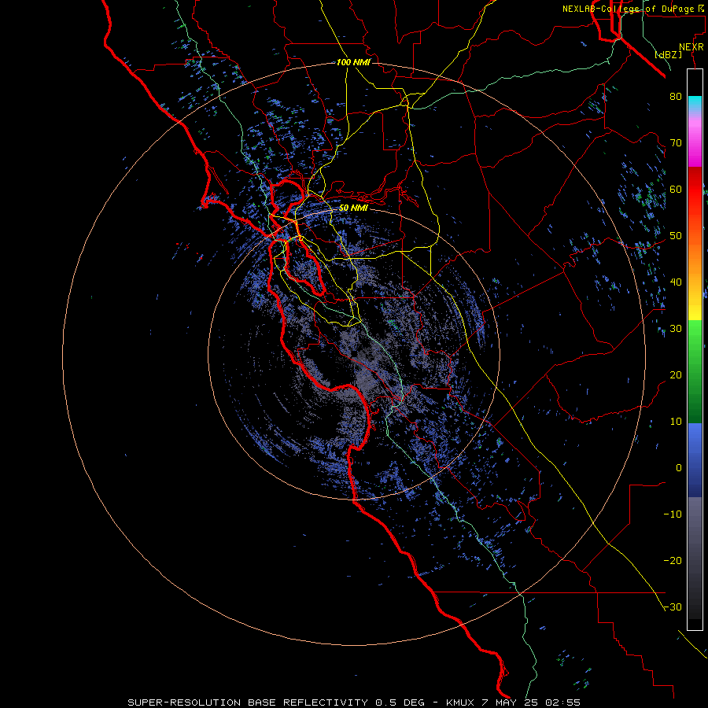
Task: Click the KMUX radar site identifier
Action: [x=460, y=702]
